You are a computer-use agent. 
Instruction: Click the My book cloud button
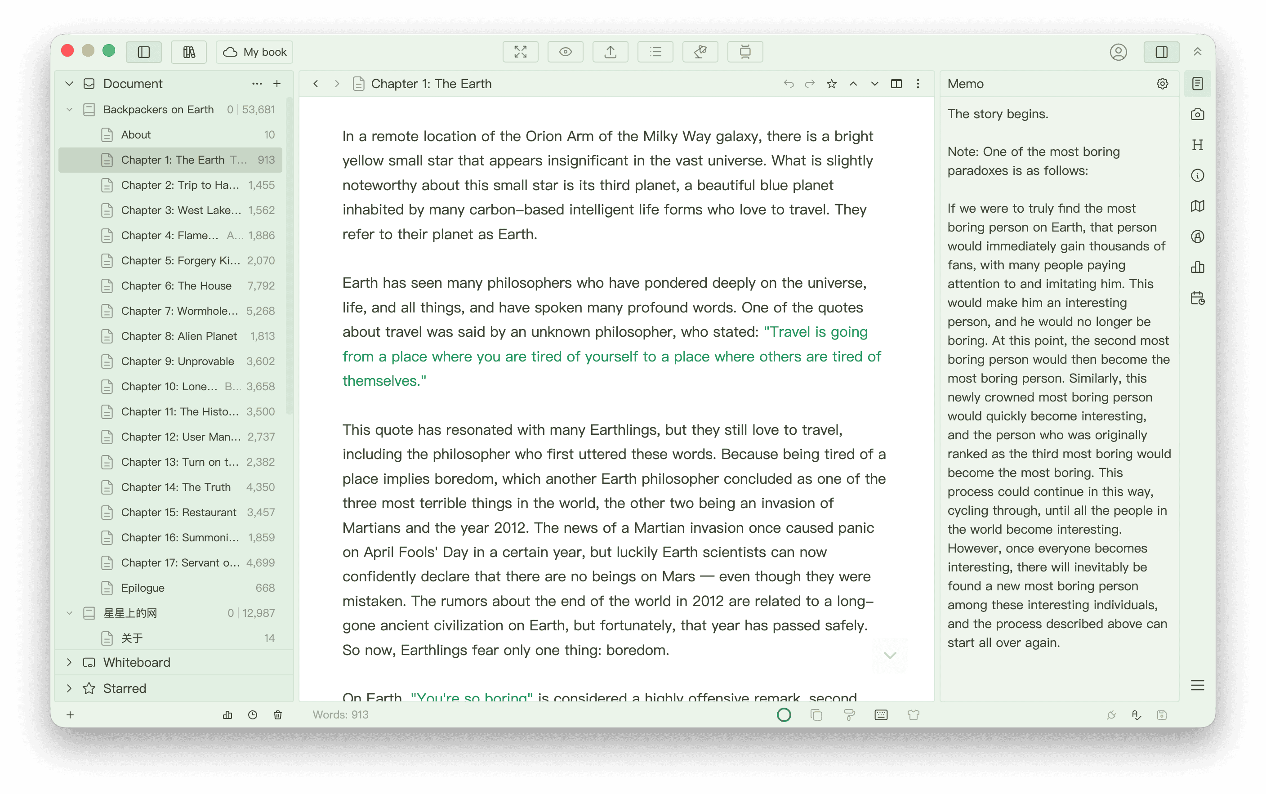coord(254,52)
